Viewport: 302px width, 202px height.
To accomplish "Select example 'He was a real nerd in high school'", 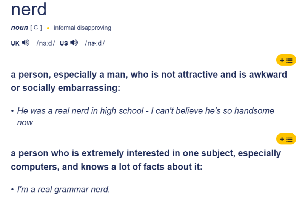I will 80,111.
